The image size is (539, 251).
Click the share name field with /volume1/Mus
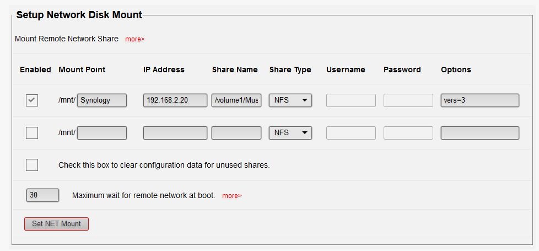coord(236,100)
